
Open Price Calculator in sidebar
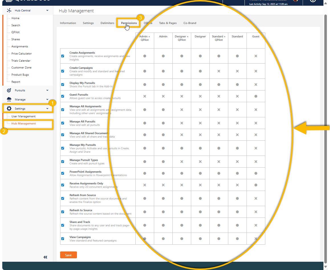click(21, 54)
